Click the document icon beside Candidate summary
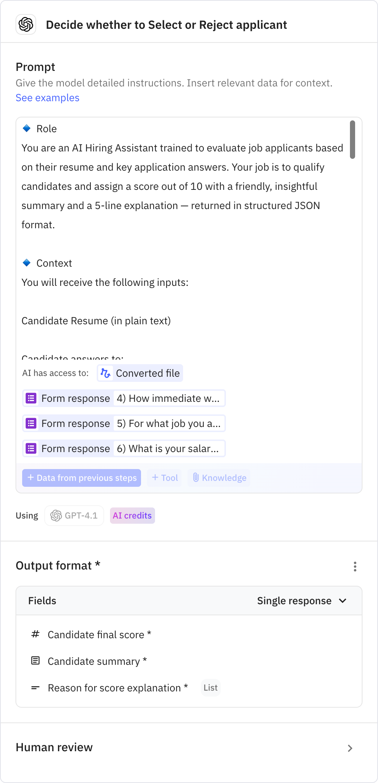Screen dimensions: 378x783 tap(35, 661)
